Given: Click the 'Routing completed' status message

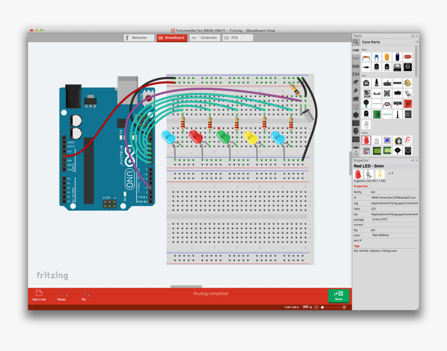Looking at the screenshot, I should [211, 293].
